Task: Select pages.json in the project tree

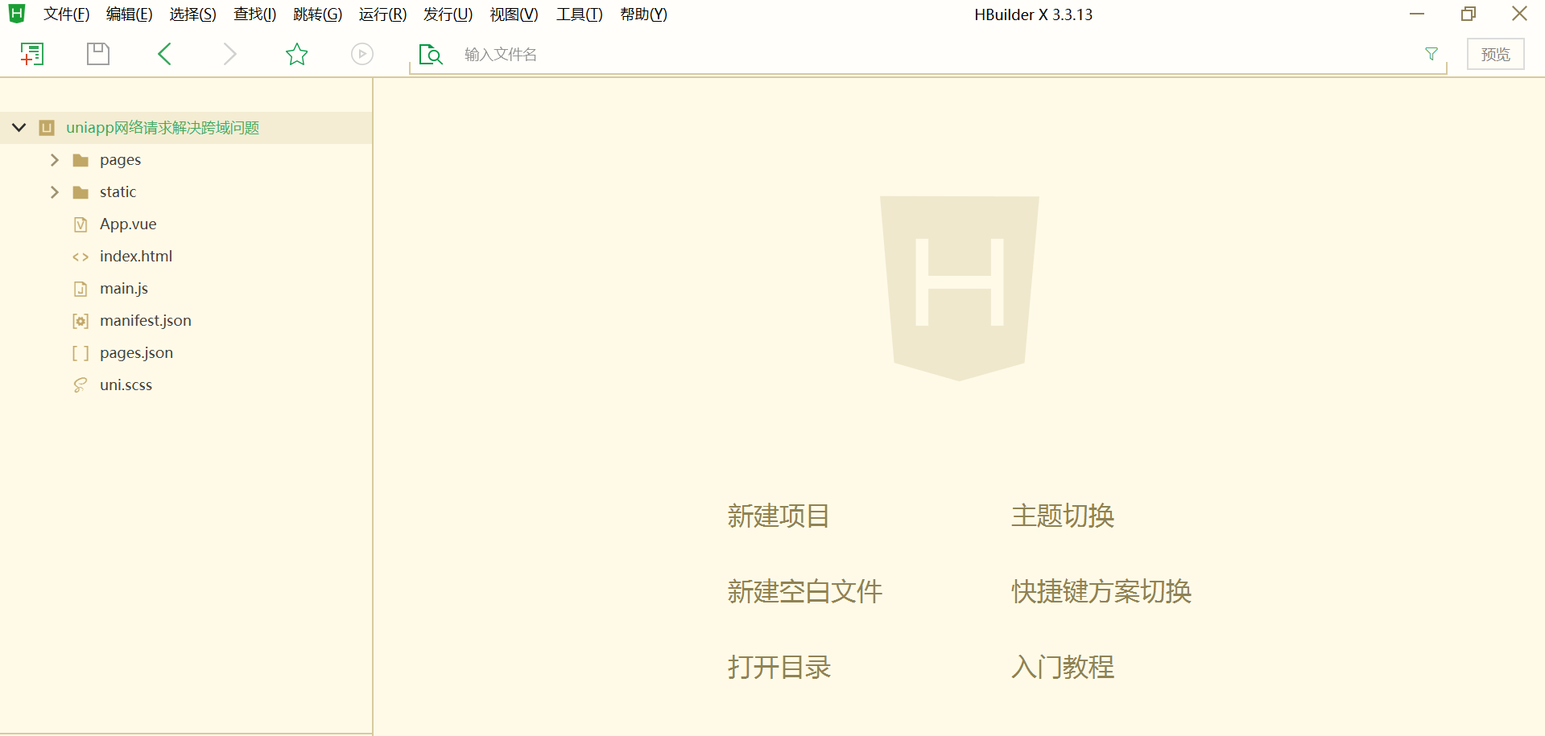Action: [136, 353]
